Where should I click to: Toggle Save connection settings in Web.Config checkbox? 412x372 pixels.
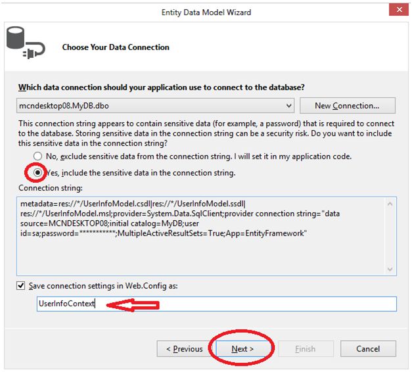pos(22,286)
